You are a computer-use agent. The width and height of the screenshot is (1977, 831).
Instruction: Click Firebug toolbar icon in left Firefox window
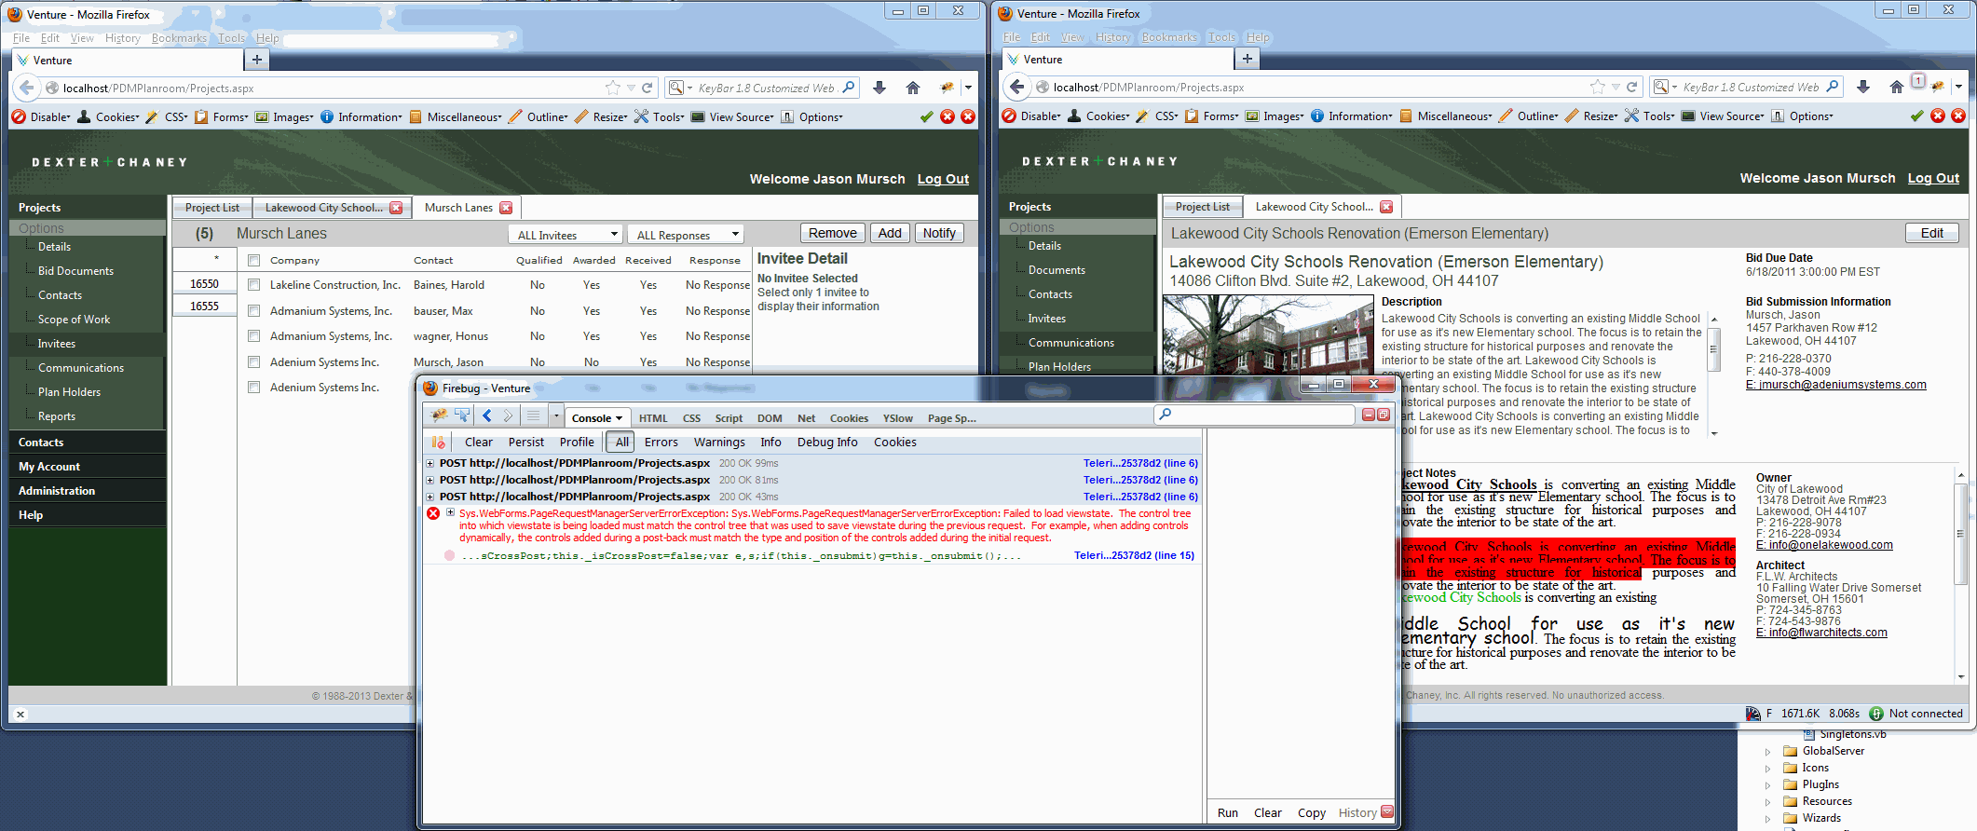pyautogui.click(x=948, y=88)
